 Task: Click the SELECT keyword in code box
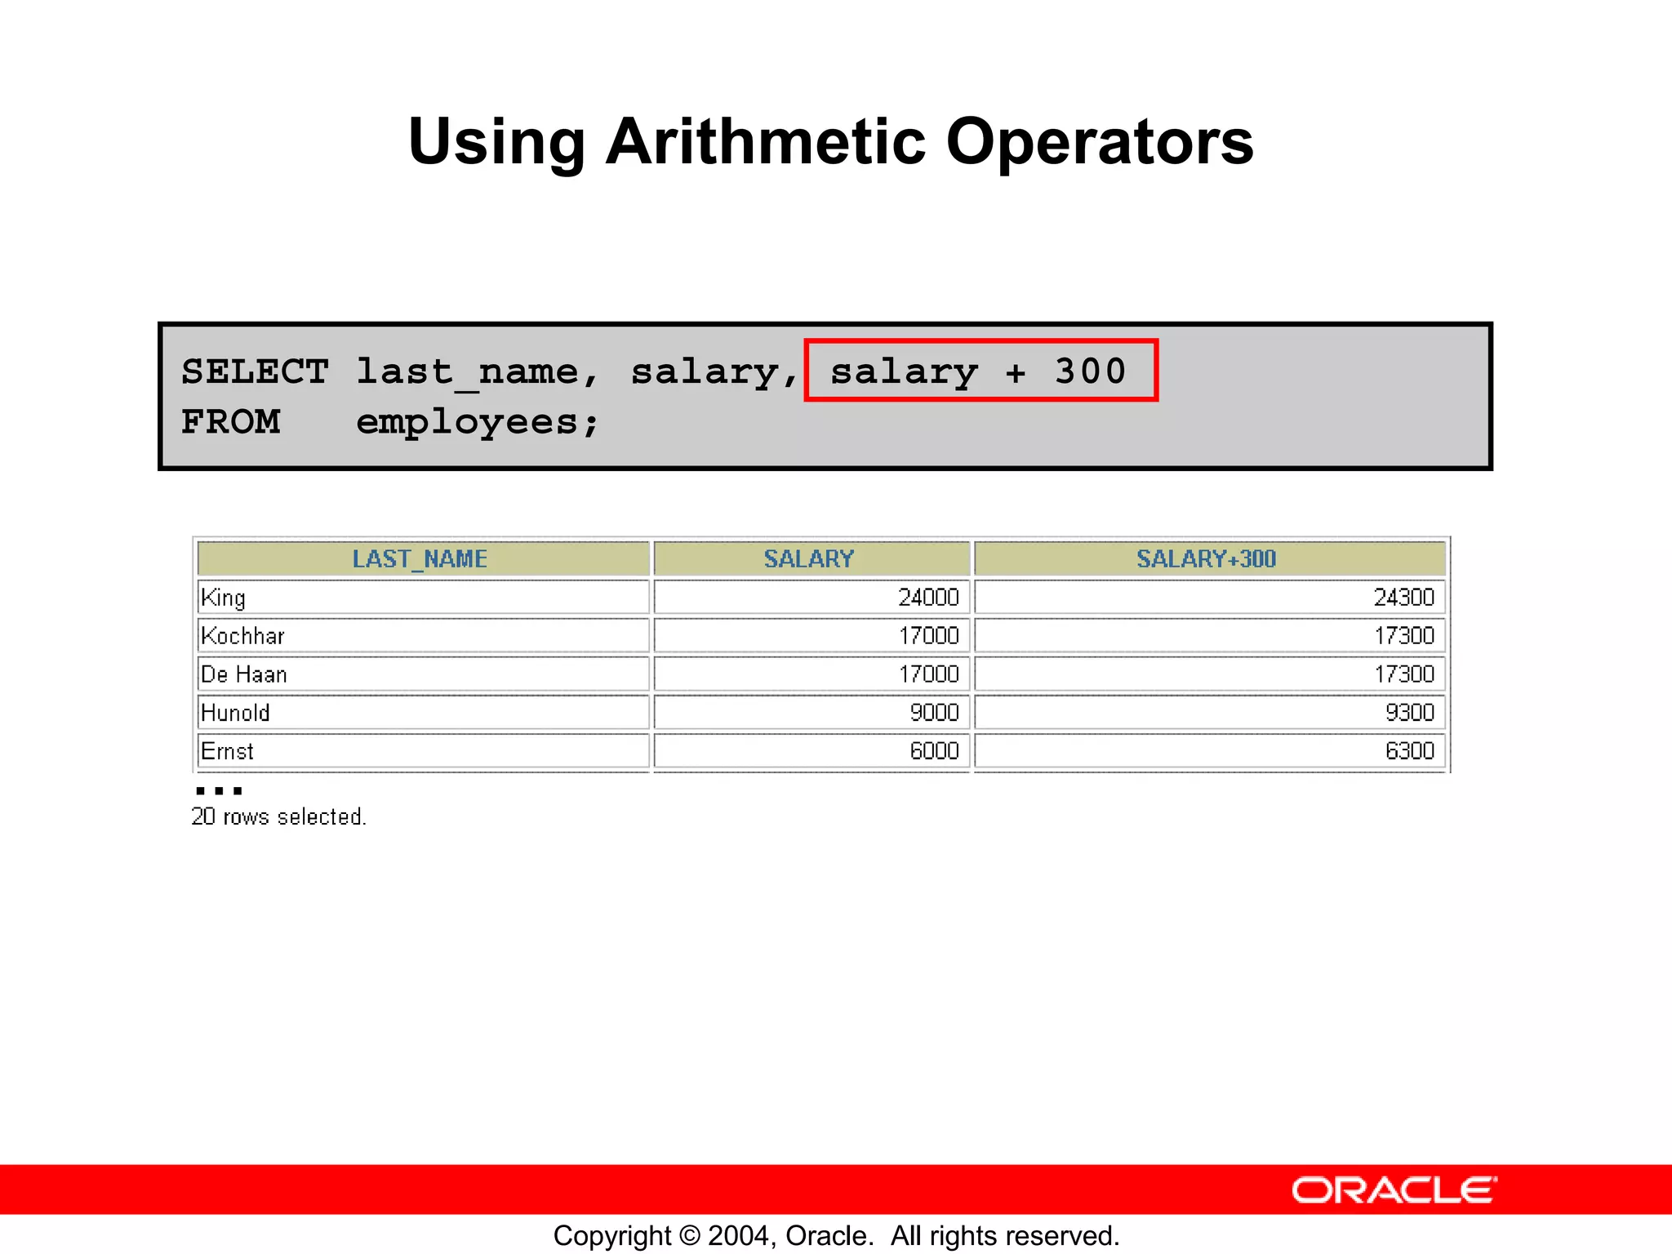pyautogui.click(x=255, y=371)
